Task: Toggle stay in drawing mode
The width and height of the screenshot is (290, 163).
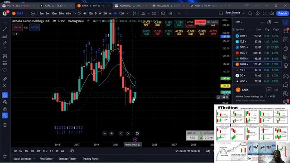Action: 5,102
